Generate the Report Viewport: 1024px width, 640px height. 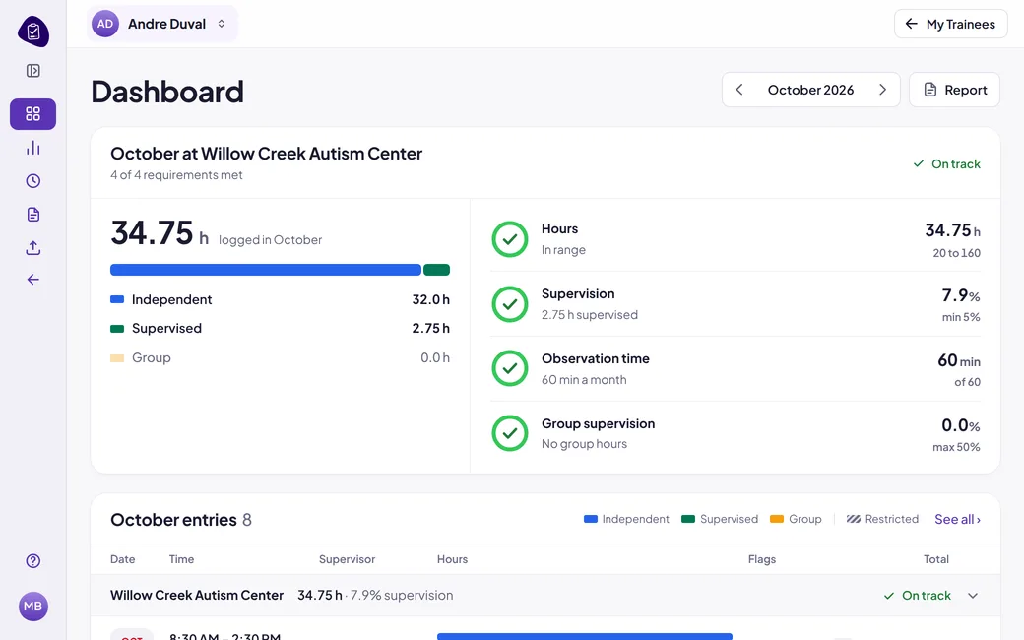tap(955, 90)
